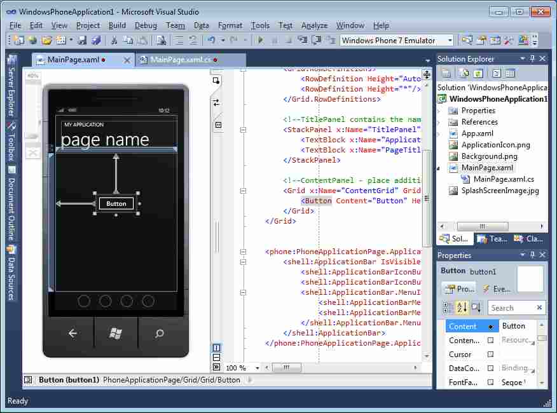
Task: Click the Undo arrow in toolbar
Action: pyautogui.click(x=211, y=40)
